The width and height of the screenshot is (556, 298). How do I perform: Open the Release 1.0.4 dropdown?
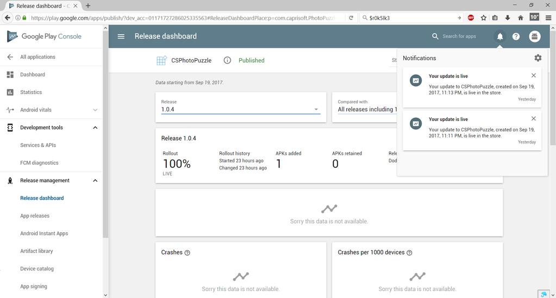pyautogui.click(x=240, y=109)
